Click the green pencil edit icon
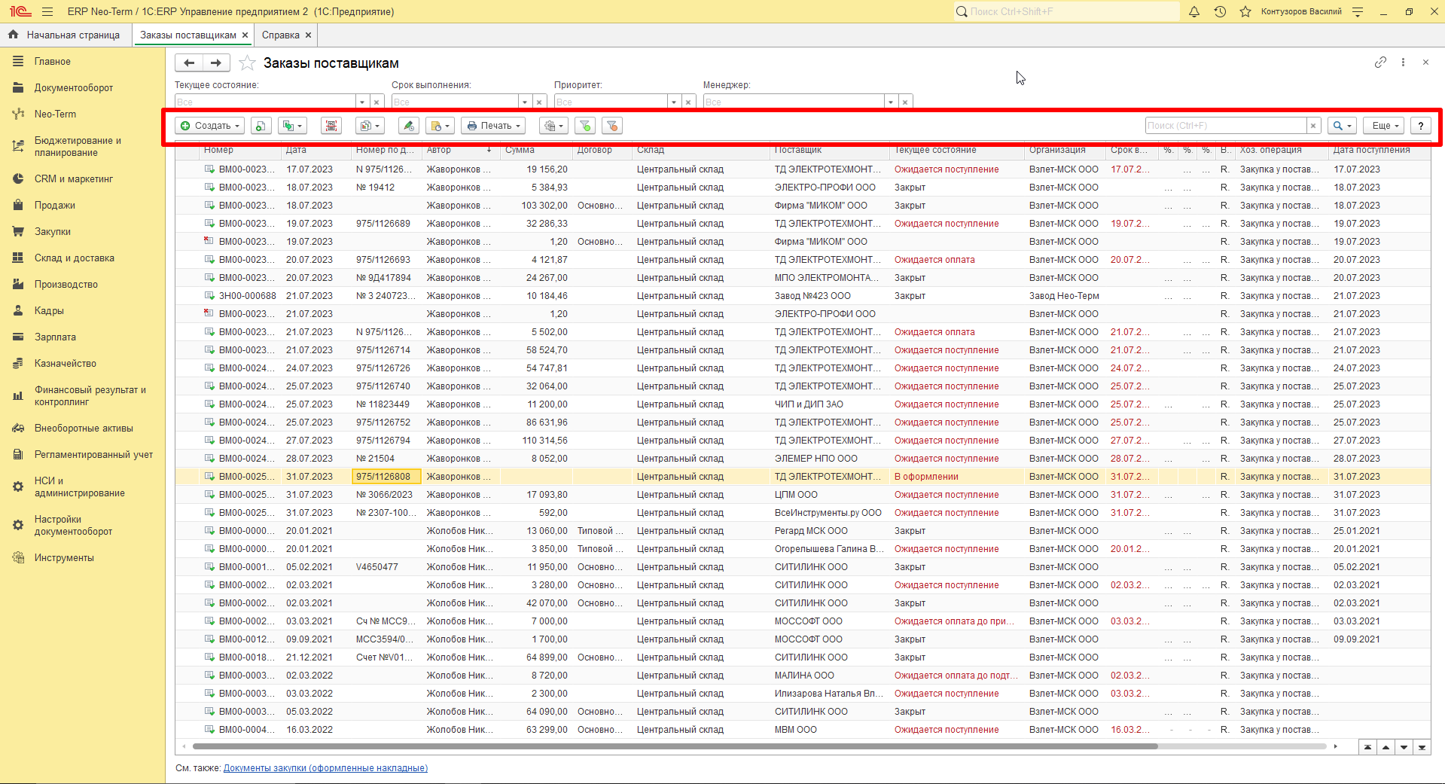The image size is (1445, 784). (408, 126)
